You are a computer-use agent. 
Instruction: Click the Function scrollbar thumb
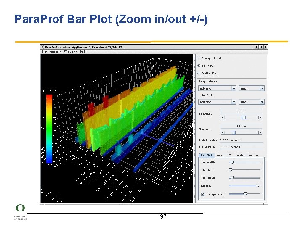tap(244, 118)
